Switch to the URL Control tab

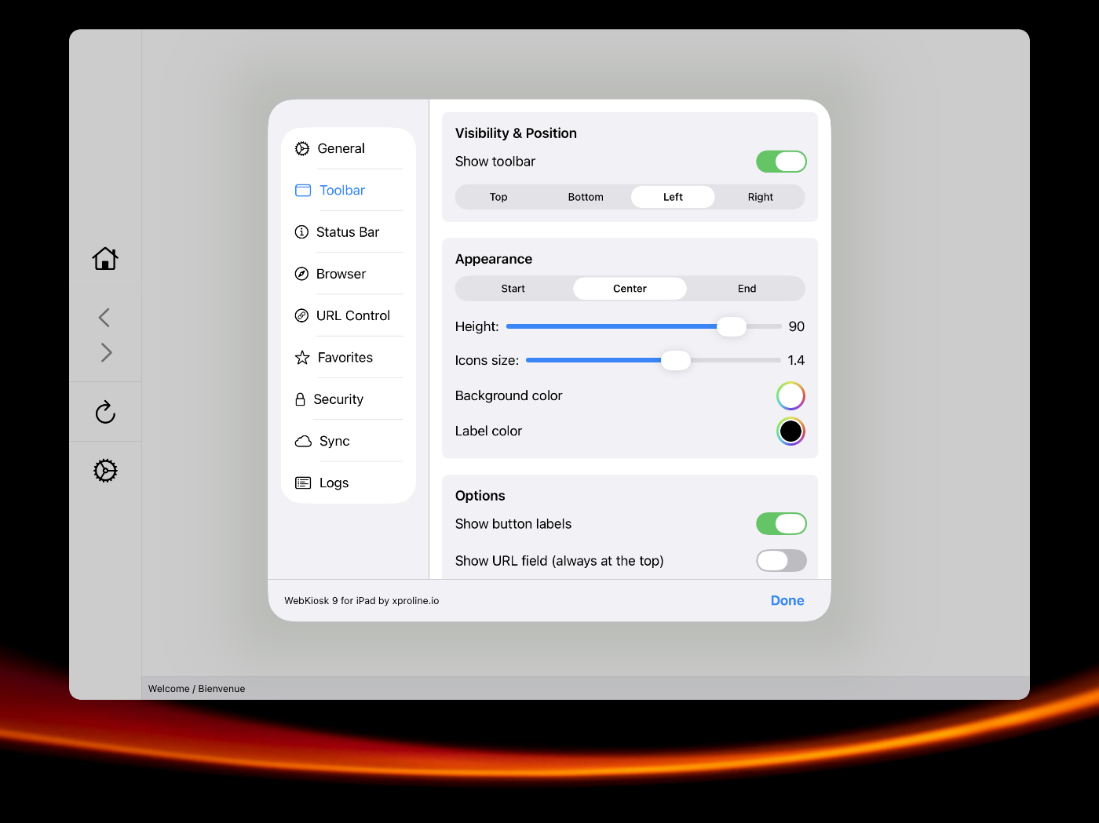pyautogui.click(x=352, y=315)
